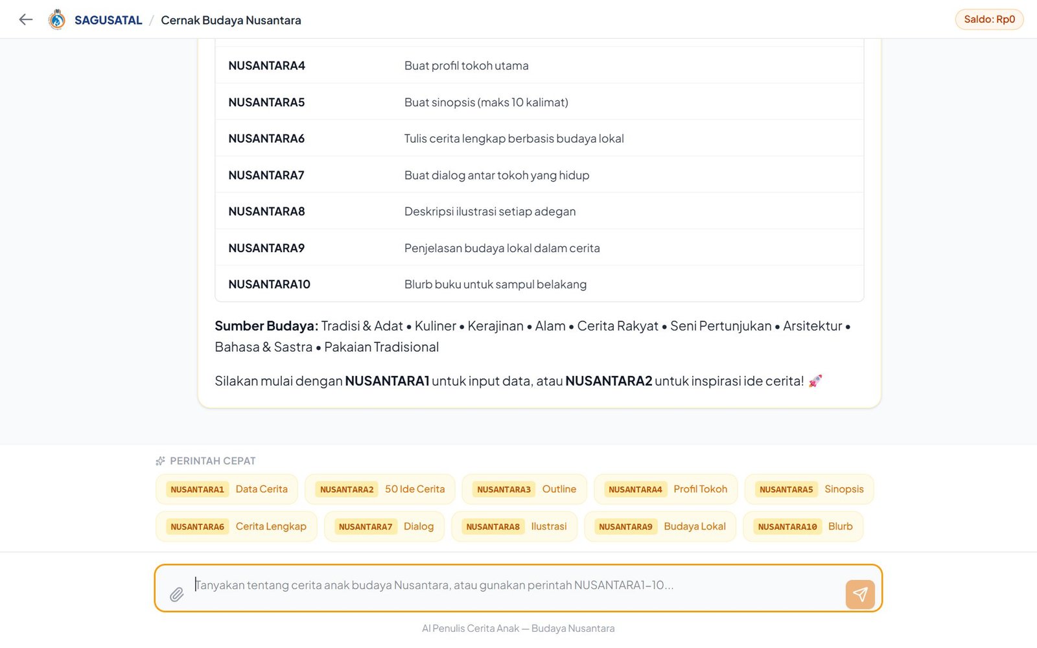Click the NUSANTARA7 cell in the table
Image resolution: width=1037 pixels, height=648 pixels.
click(x=266, y=175)
